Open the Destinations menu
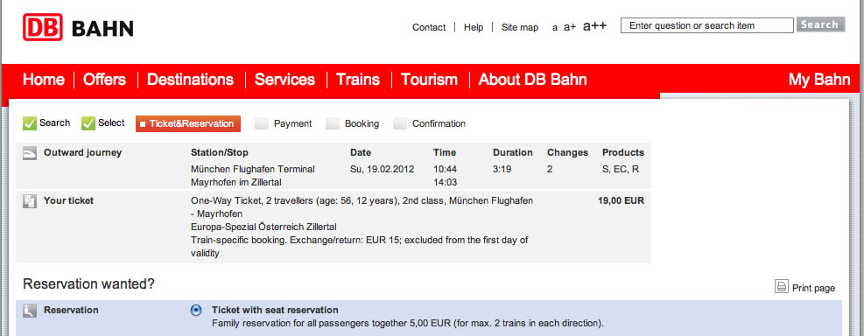 click(x=190, y=80)
